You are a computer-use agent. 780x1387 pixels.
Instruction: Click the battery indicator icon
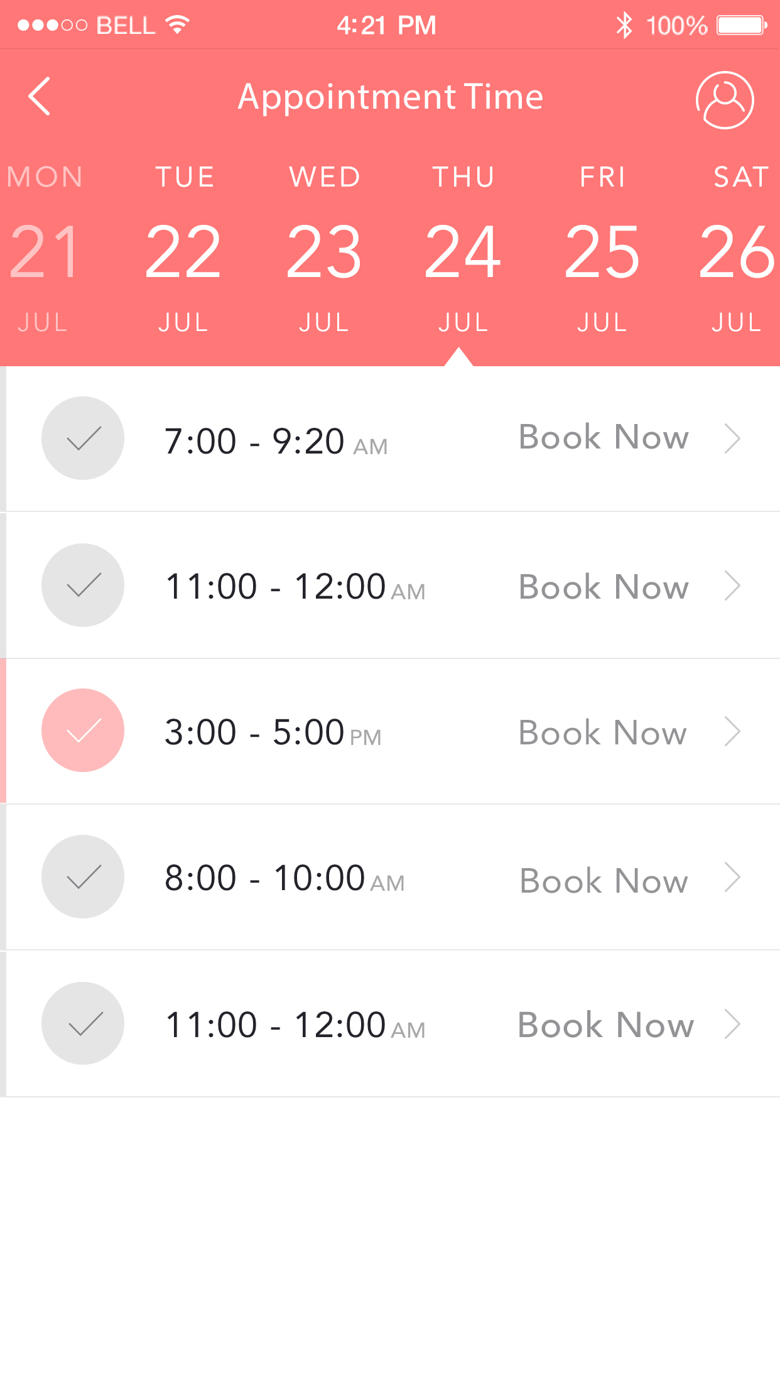[742, 26]
